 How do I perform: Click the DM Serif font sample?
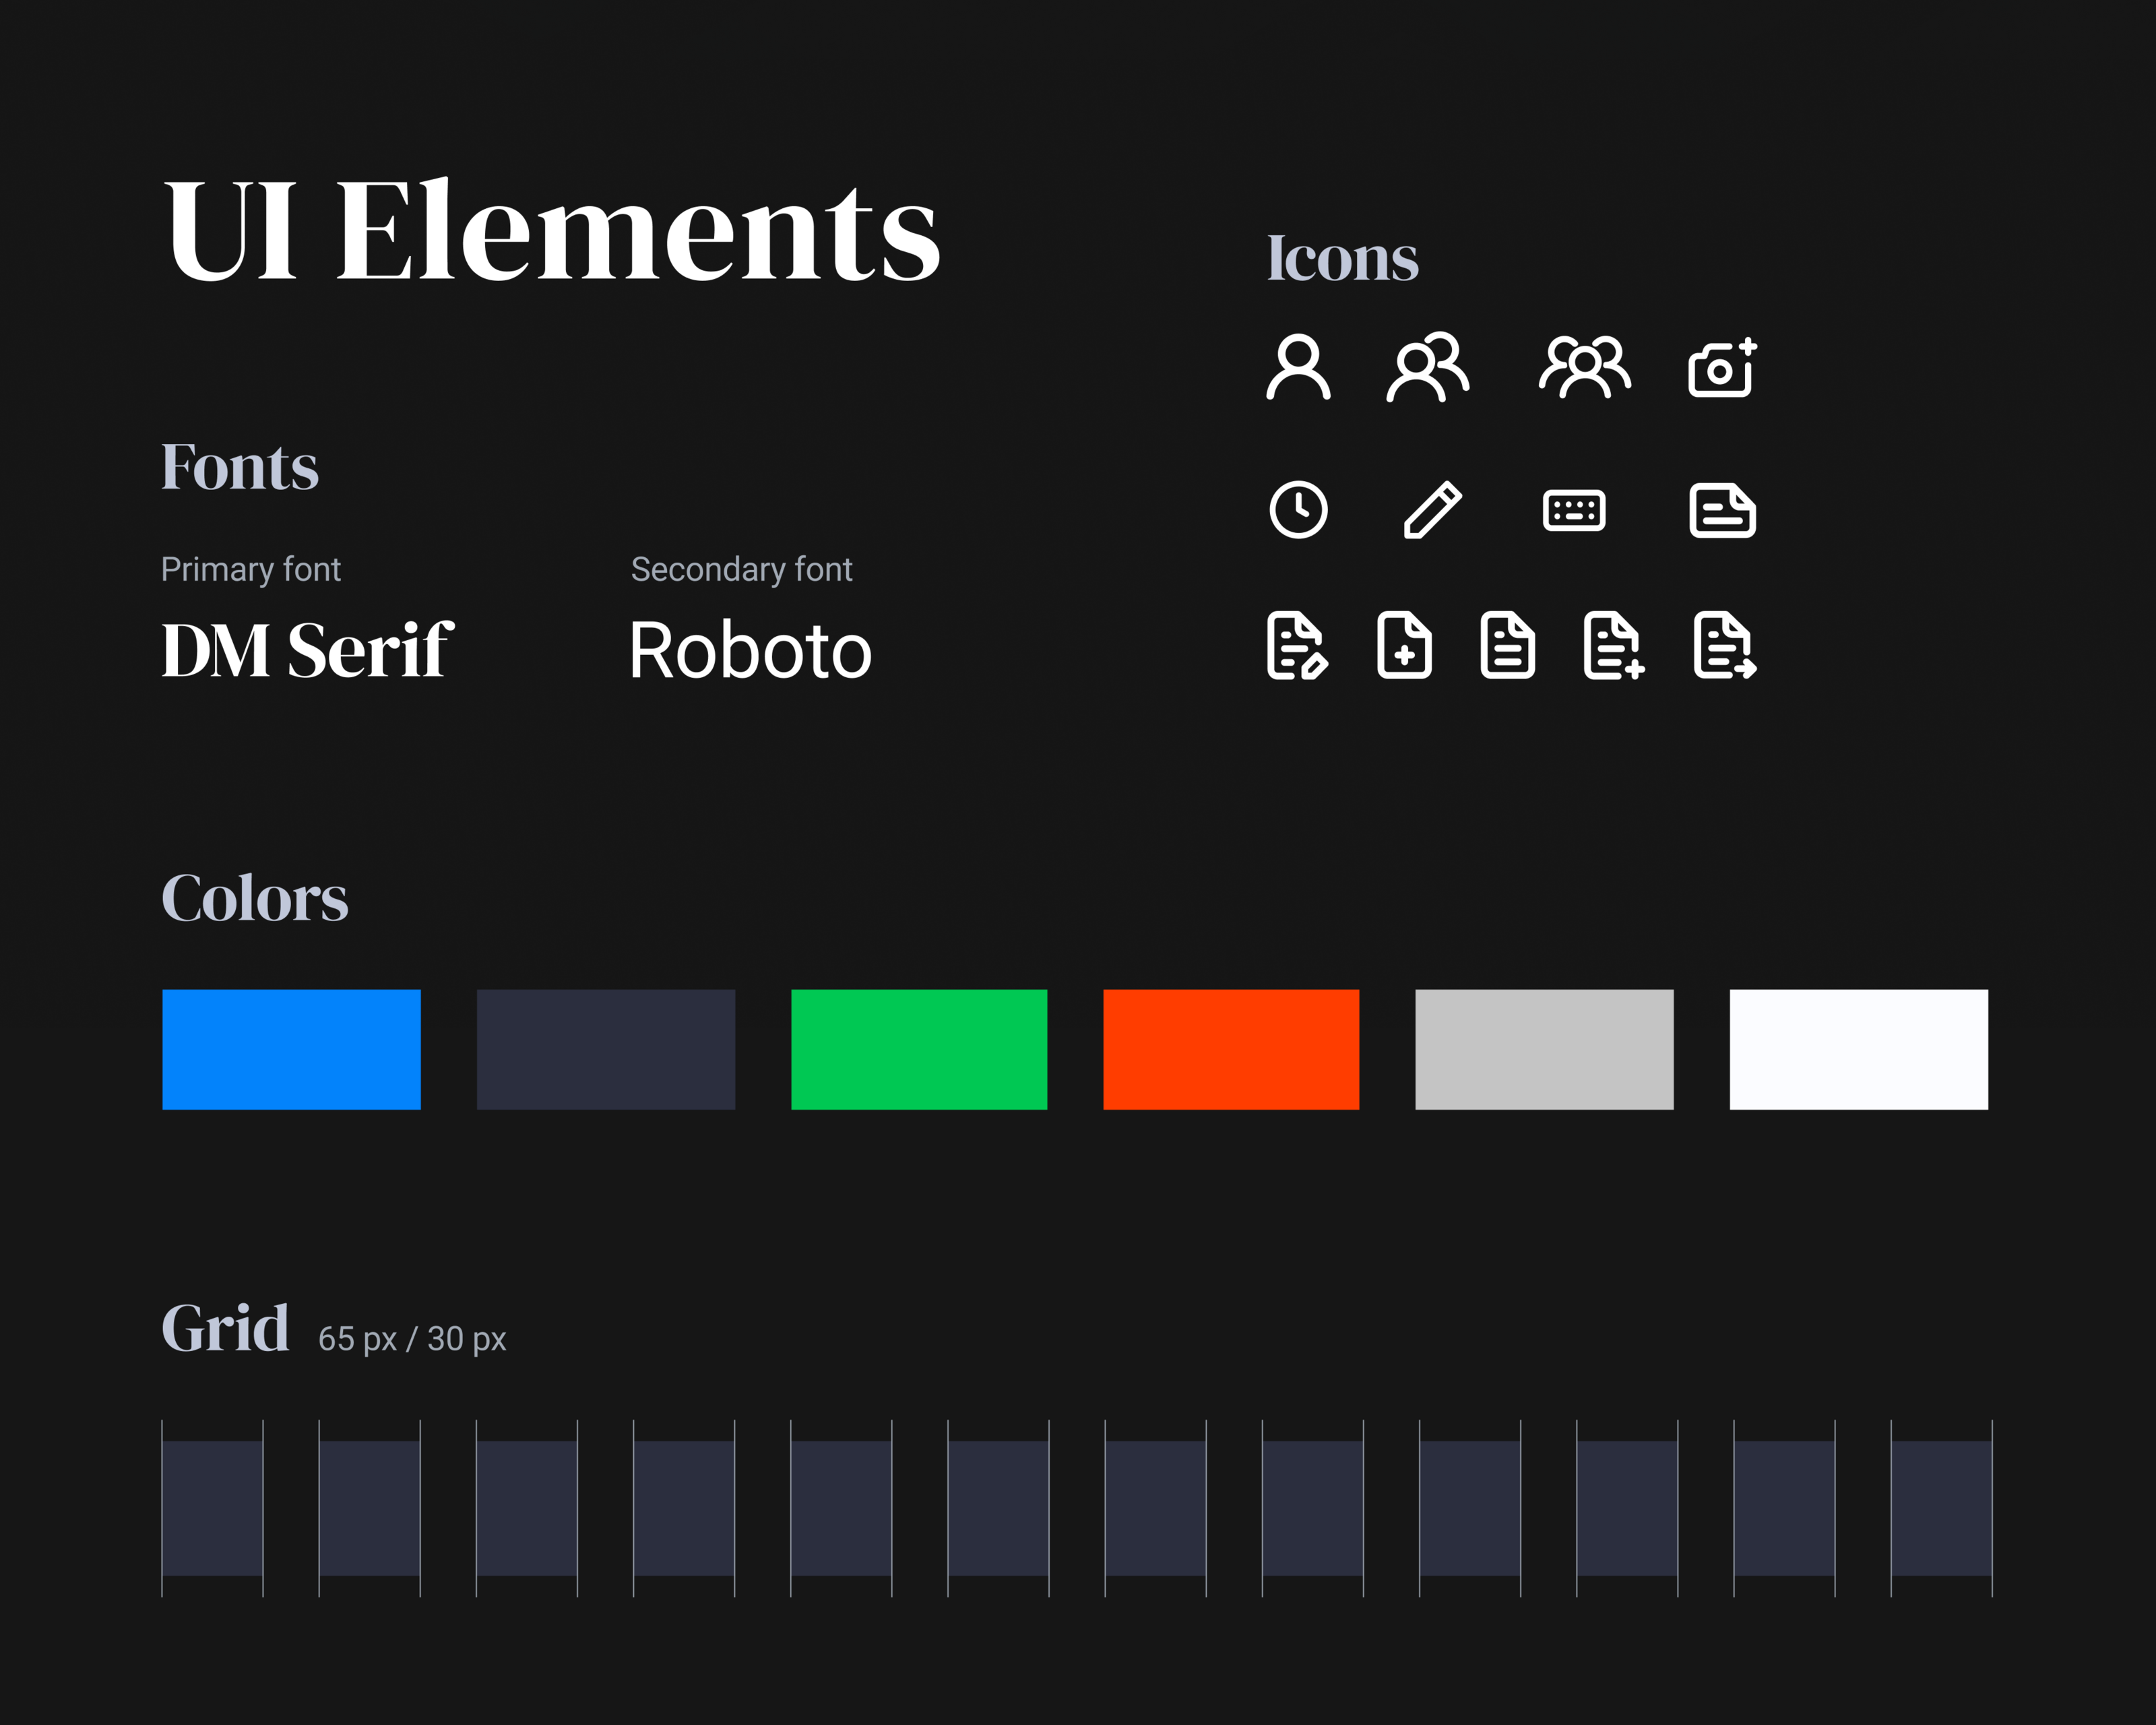(x=307, y=650)
